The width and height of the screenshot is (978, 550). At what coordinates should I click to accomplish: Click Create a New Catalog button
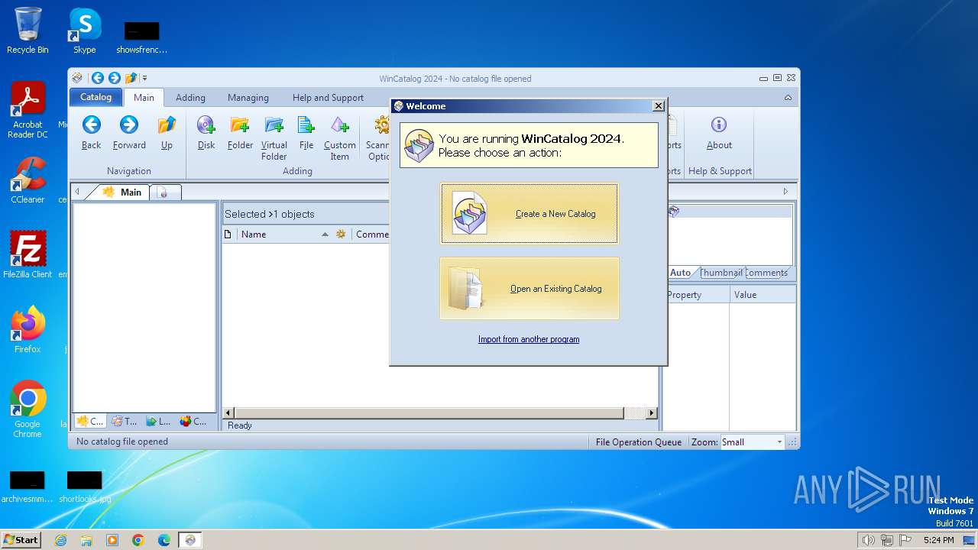529,213
